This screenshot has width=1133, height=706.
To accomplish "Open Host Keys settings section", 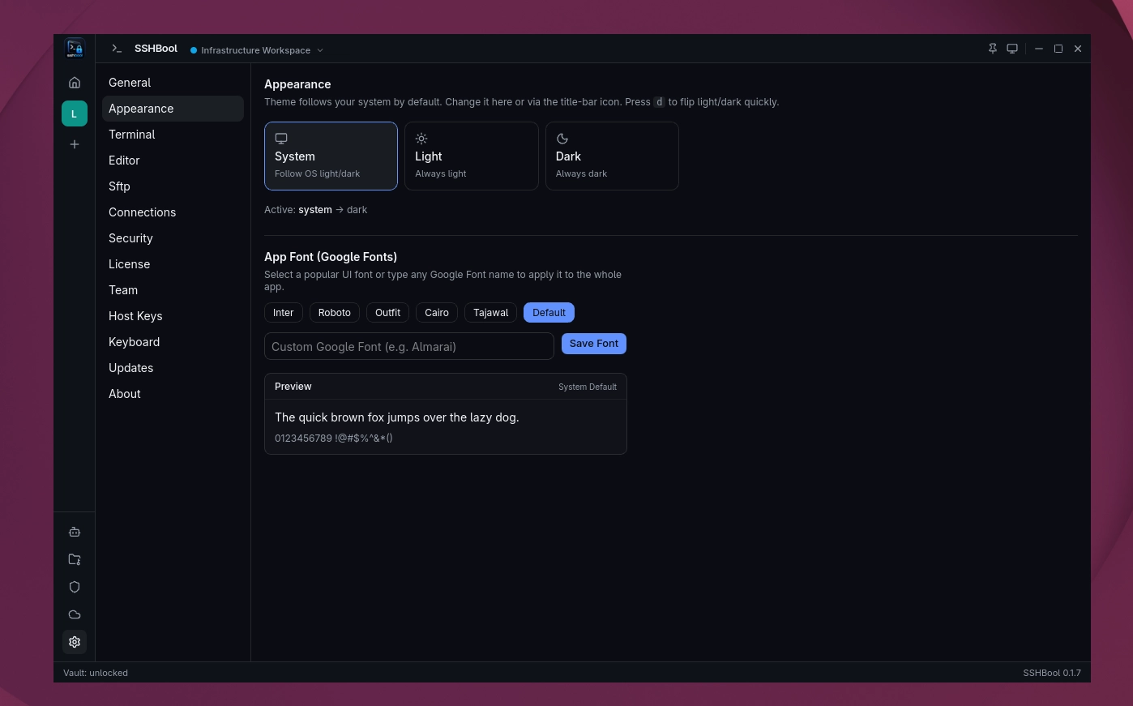I will pyautogui.click(x=173, y=316).
